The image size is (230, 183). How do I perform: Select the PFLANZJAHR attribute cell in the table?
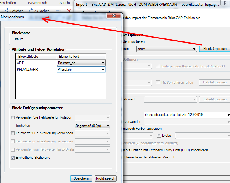36,70
